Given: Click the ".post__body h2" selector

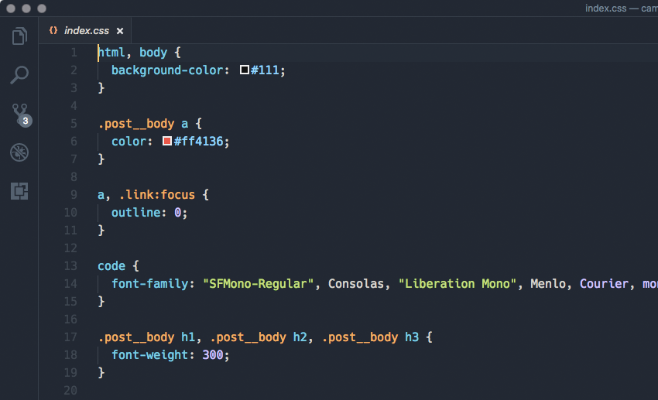Looking at the screenshot, I should pos(259,337).
